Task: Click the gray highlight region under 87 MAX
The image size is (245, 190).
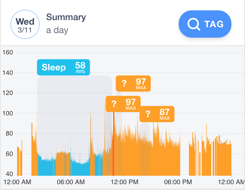Action: [x=145, y=149]
